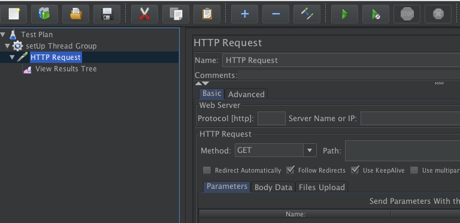This screenshot has width=460, height=223.
Task: Collapse the setUp Thread Group node arrow
Action: tap(8, 46)
